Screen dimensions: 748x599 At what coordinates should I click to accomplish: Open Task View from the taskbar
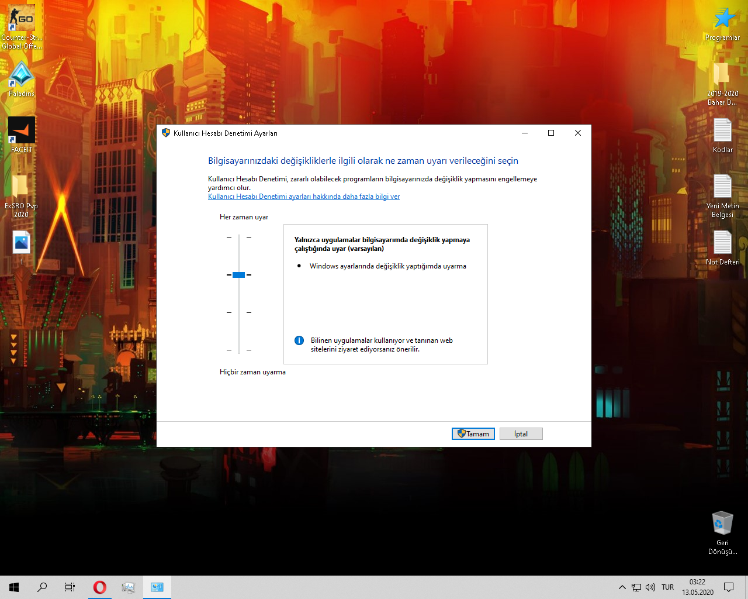(70, 587)
